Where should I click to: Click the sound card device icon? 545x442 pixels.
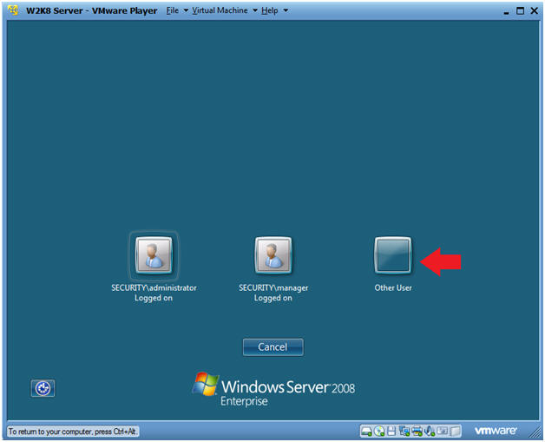coord(430,432)
